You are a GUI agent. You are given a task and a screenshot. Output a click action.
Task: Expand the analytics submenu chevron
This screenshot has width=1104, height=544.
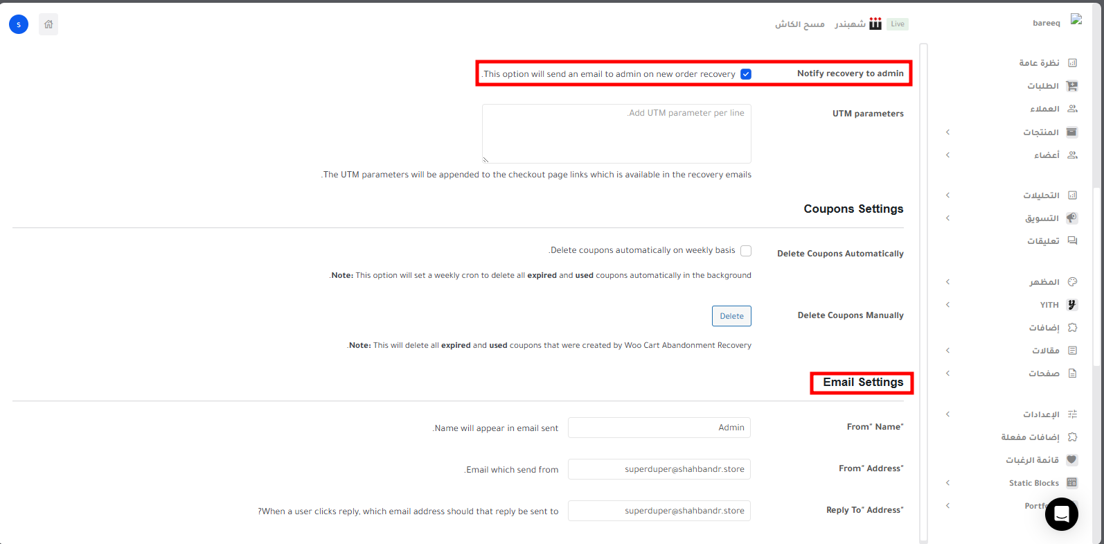tap(947, 195)
